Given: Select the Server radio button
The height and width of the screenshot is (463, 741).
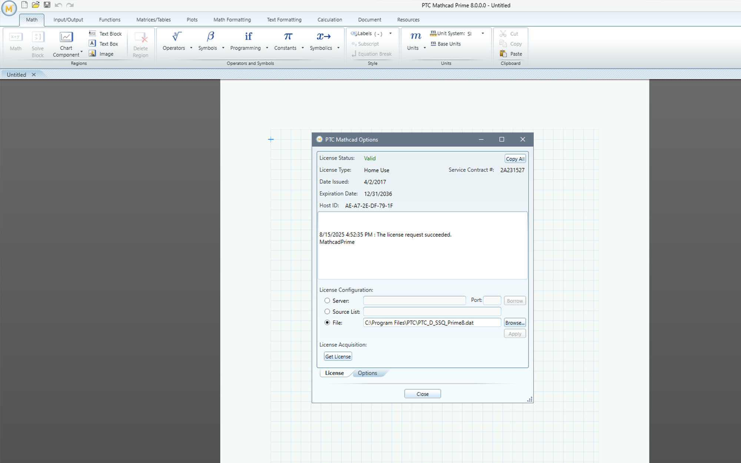Looking at the screenshot, I should click(x=327, y=301).
